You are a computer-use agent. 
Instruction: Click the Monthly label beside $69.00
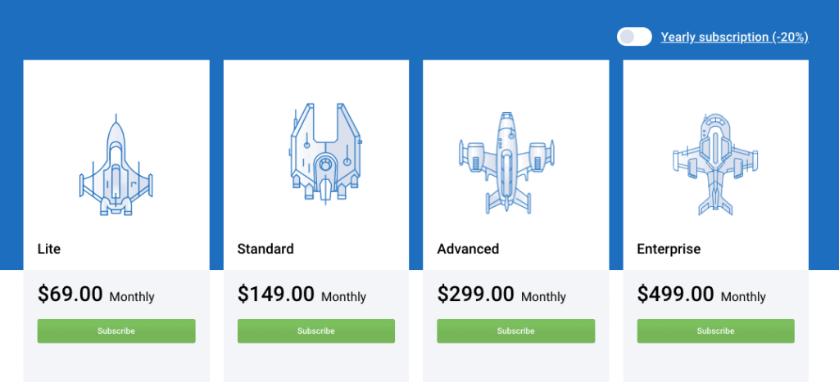click(x=132, y=297)
